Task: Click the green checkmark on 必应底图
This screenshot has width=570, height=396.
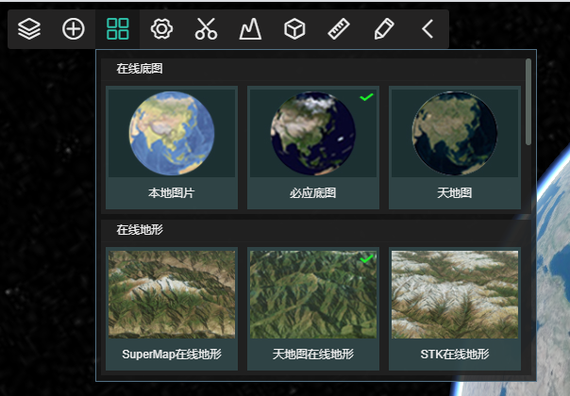Action: (366, 97)
